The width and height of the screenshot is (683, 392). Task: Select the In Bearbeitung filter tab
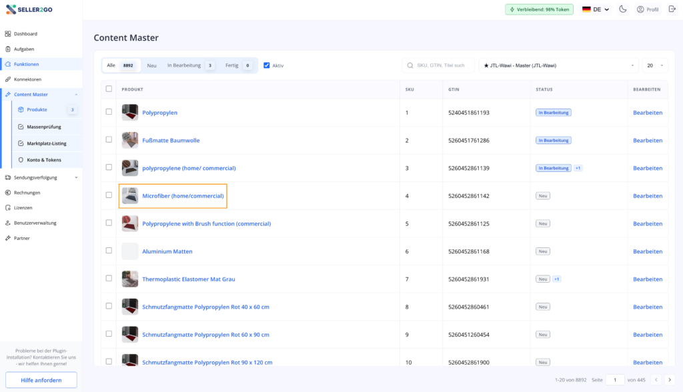point(190,65)
